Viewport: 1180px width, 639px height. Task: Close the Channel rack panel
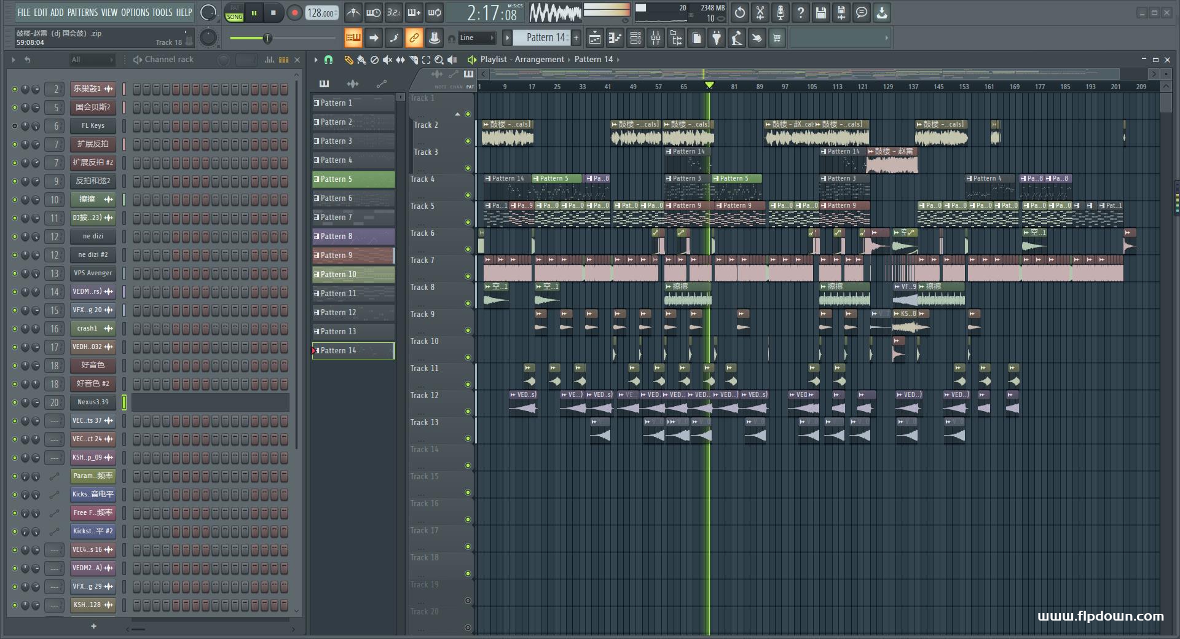pos(297,60)
